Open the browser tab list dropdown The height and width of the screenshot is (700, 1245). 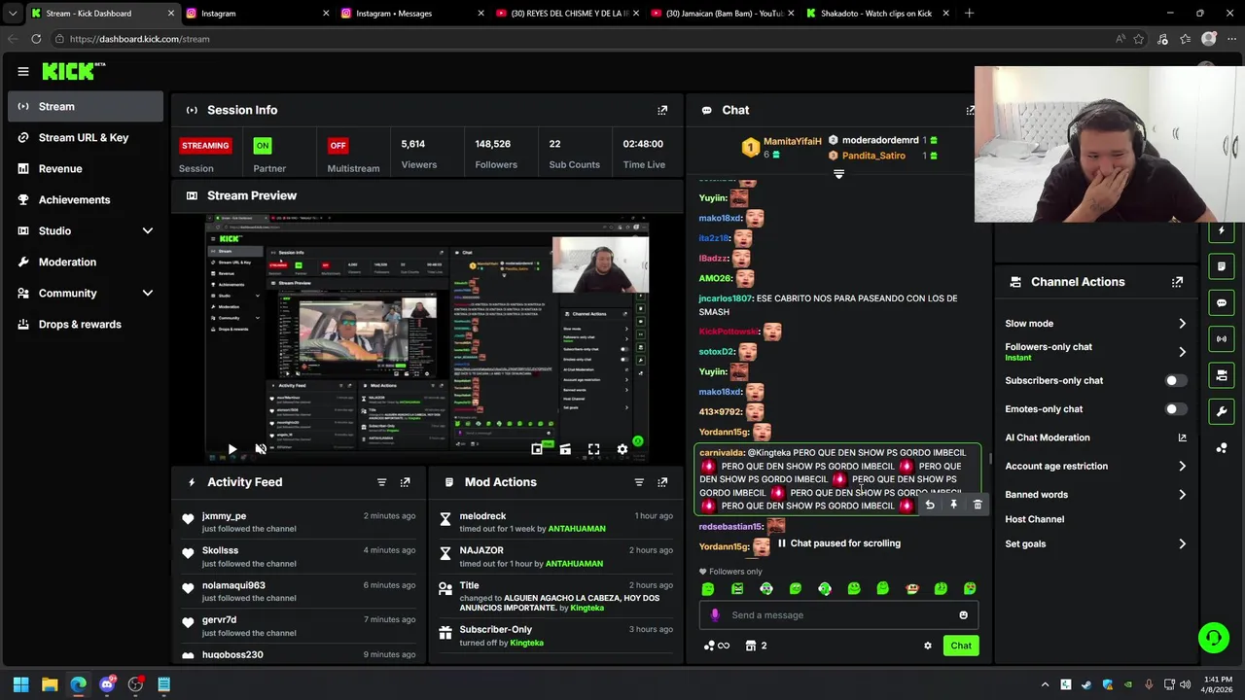13,14
